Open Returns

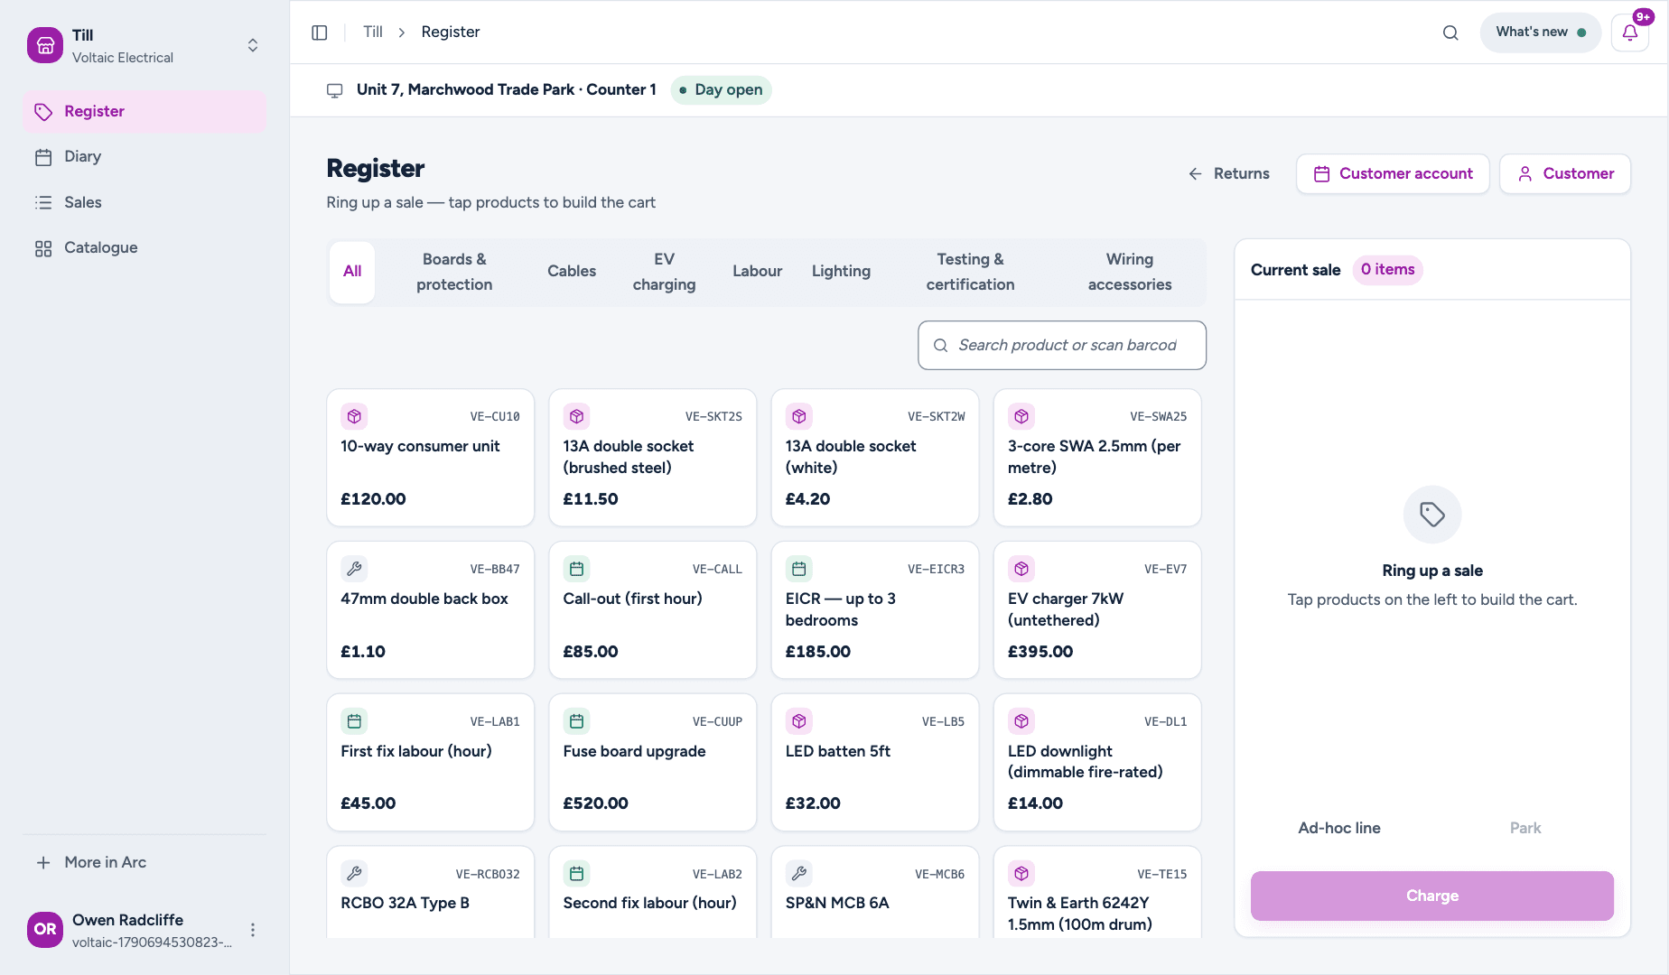click(x=1229, y=173)
